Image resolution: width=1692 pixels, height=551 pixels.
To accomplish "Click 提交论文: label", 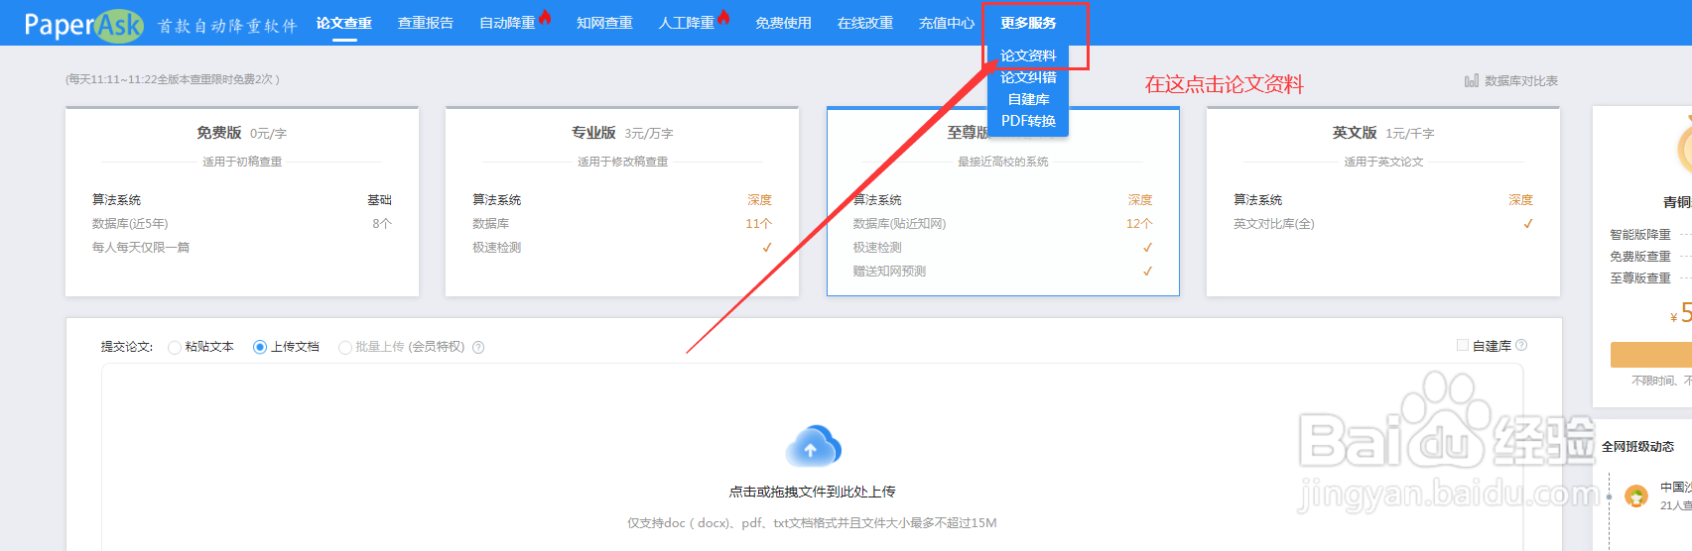I will (127, 347).
